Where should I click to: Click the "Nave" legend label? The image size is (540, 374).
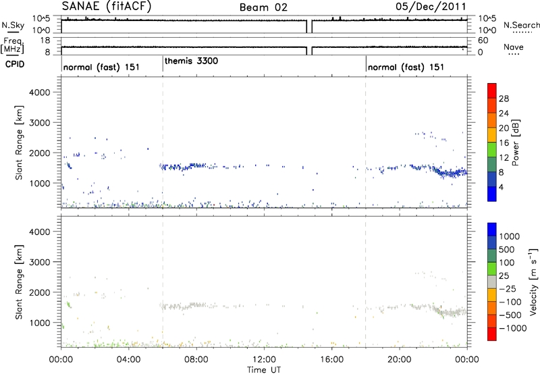514,47
